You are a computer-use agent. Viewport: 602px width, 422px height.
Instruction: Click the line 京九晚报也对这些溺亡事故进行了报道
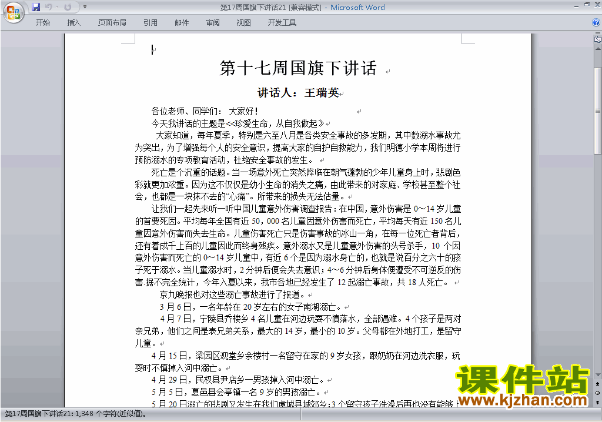pos(232,295)
